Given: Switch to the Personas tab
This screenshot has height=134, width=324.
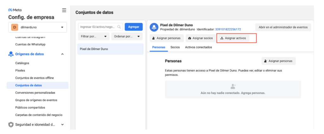Looking at the screenshot, I should [159, 47].
